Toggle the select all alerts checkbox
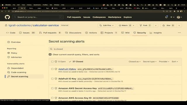The width and height of the screenshot is (187, 105). click(x=52, y=62)
